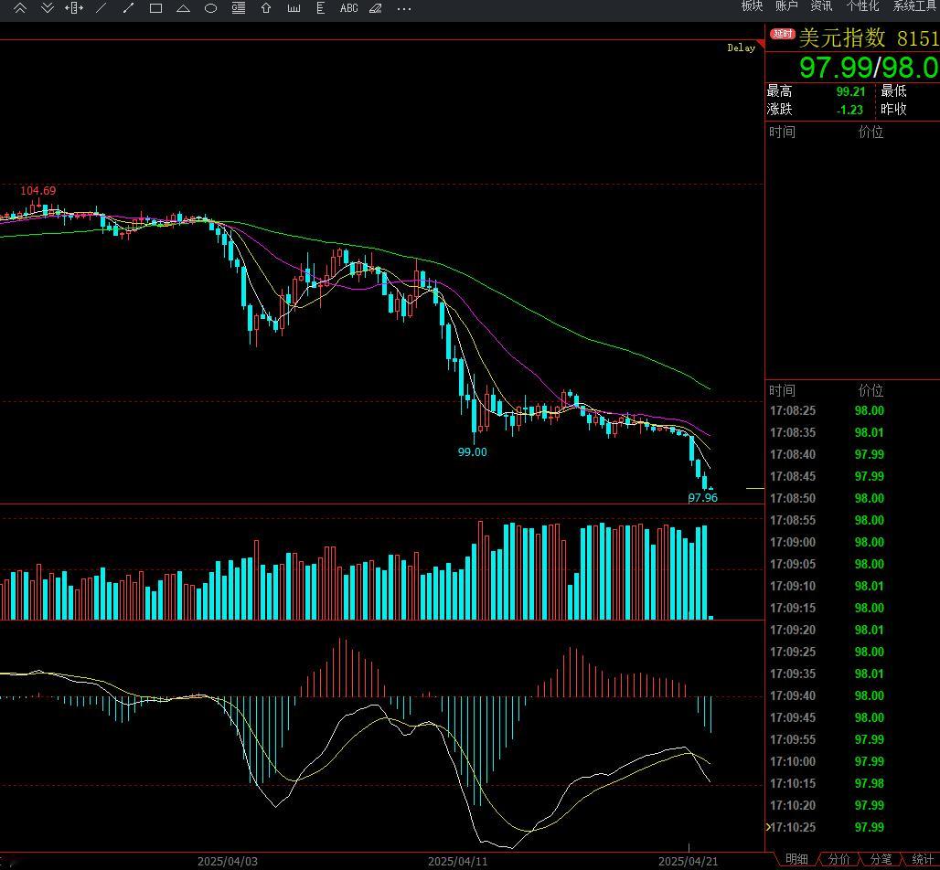Click the 涨跌 value -1.23
The height and width of the screenshot is (870, 940).
[849, 110]
